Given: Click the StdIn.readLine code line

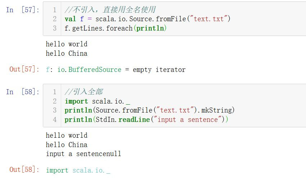Looking at the screenshot, I should (x=146, y=120).
